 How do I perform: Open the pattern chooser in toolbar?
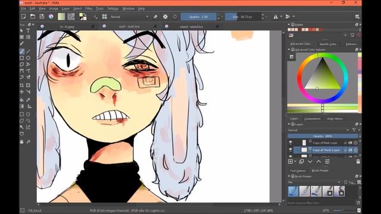(x=71, y=17)
